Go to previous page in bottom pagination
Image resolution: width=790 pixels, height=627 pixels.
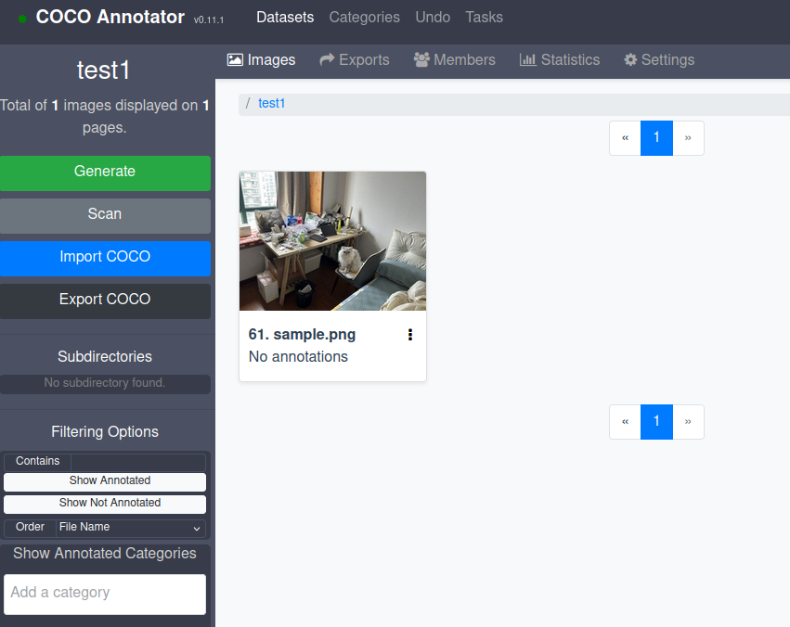point(625,422)
